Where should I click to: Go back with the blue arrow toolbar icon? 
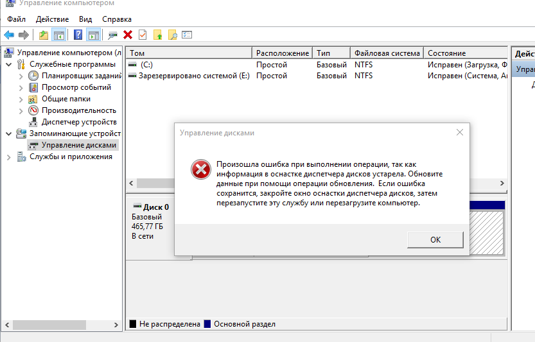click(x=9, y=35)
